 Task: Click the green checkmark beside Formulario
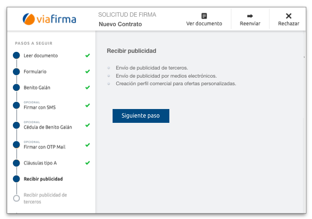click(88, 71)
